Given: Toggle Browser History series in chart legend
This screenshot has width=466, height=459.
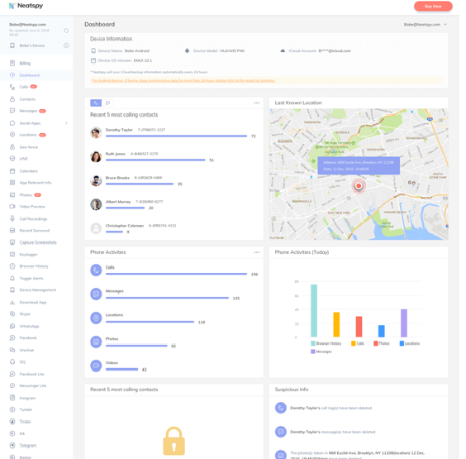Looking at the screenshot, I should (x=326, y=343).
